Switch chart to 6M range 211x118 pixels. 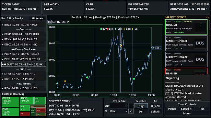64,22
